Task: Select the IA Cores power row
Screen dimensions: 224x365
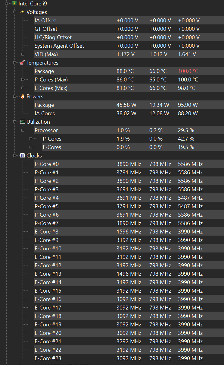Action: pos(129,113)
